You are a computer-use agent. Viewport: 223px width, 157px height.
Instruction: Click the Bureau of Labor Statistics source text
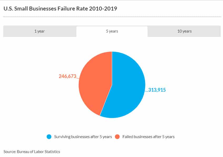click(x=38, y=152)
